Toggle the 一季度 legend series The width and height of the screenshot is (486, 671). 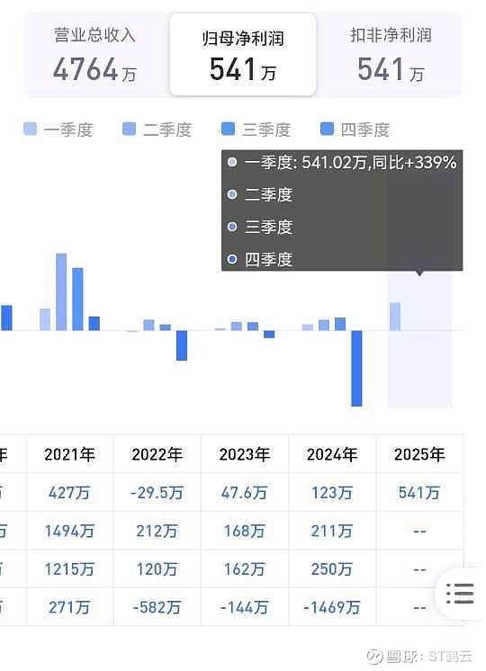pos(58,130)
